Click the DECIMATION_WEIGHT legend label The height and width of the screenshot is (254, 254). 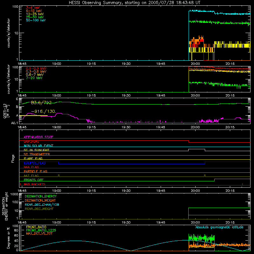click(40, 200)
